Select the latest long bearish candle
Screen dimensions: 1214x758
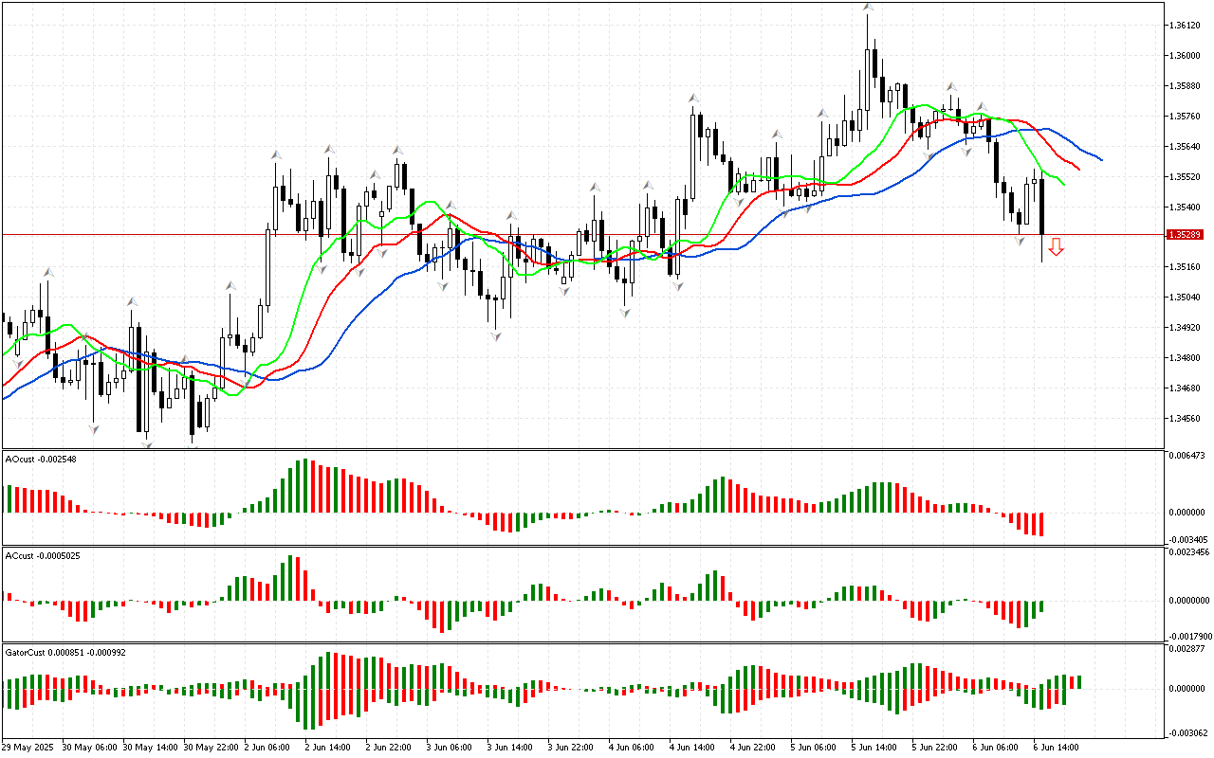coord(1041,207)
